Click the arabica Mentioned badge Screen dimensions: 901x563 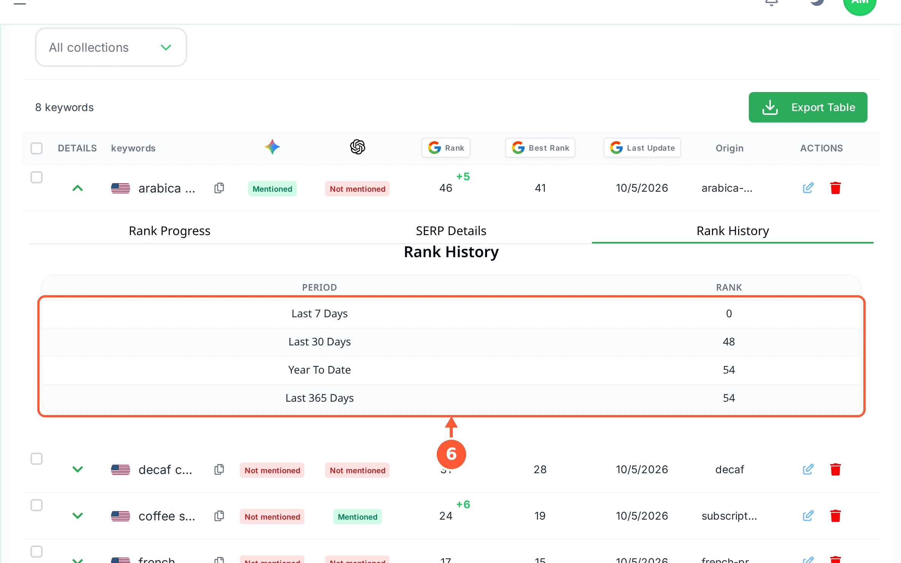(x=272, y=189)
